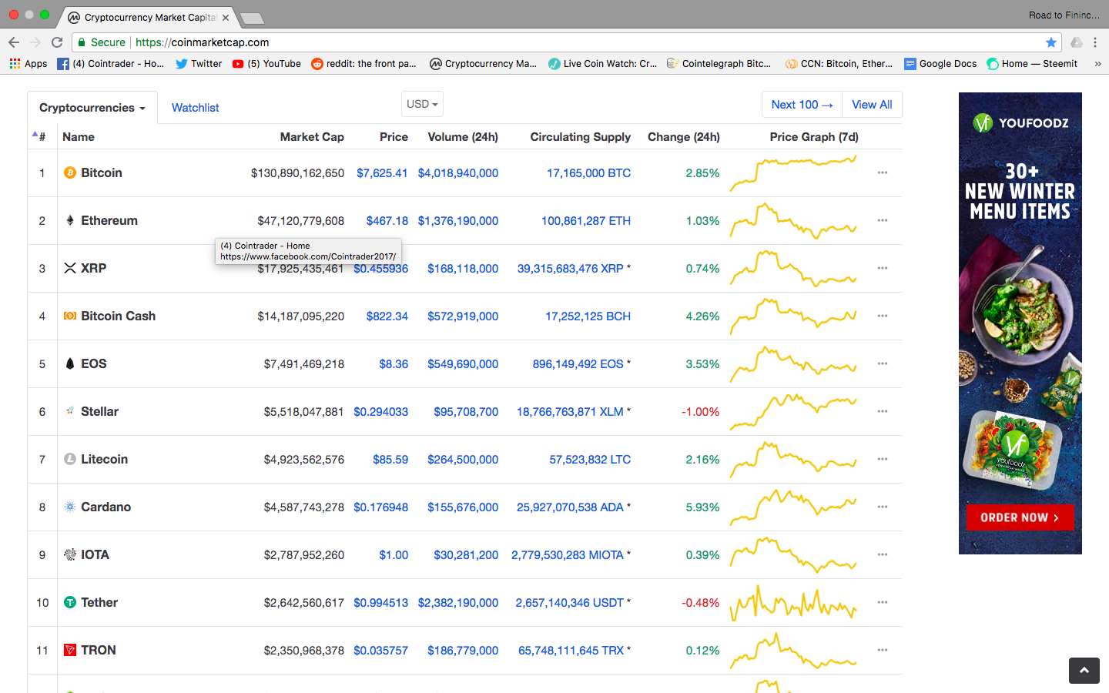This screenshot has height=693, width=1109.
Task: Click the IOTA logo icon
Action: pyautogui.click(x=70, y=554)
